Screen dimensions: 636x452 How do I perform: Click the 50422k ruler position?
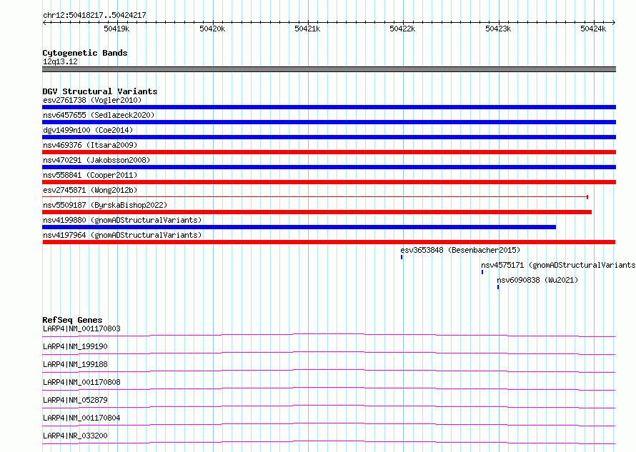(x=402, y=29)
